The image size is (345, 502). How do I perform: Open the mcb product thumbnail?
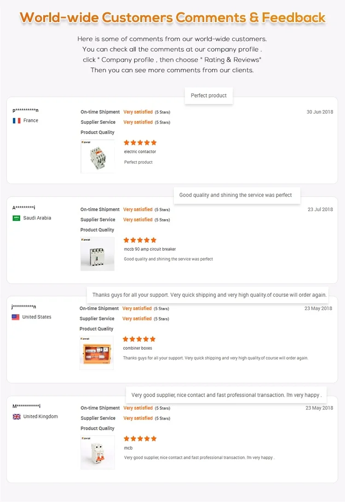click(x=98, y=452)
